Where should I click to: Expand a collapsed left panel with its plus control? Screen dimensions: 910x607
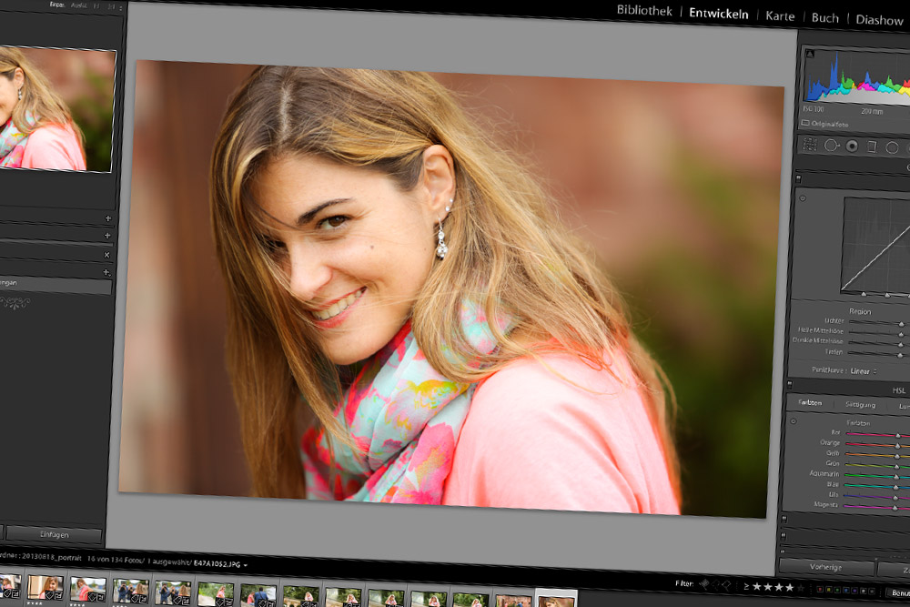click(108, 218)
